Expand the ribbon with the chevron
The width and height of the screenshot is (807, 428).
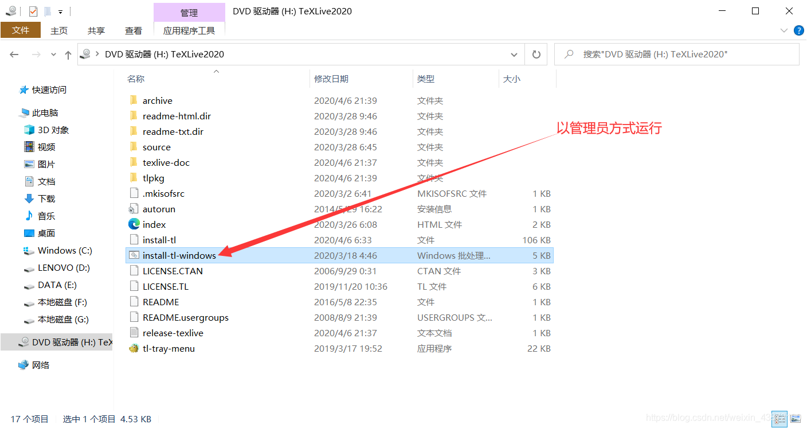(x=784, y=30)
